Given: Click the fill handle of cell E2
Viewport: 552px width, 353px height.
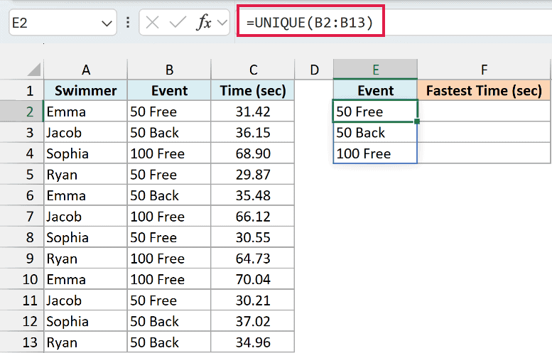Looking at the screenshot, I should pyautogui.click(x=417, y=121).
